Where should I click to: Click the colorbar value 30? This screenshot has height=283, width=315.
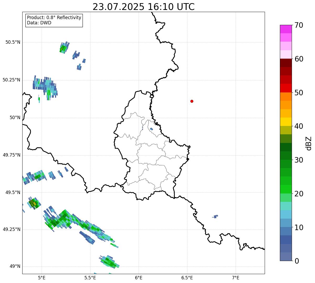click(299, 160)
